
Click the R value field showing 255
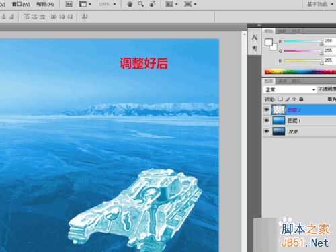coord(330,41)
